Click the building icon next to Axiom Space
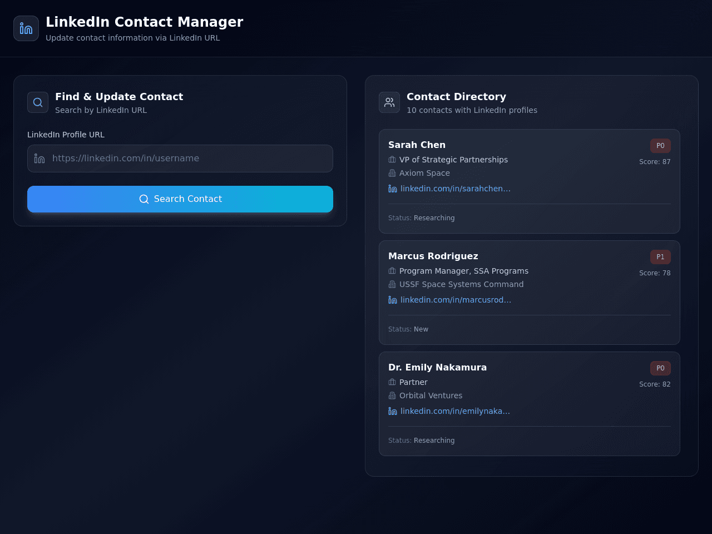712x534 pixels. point(392,173)
